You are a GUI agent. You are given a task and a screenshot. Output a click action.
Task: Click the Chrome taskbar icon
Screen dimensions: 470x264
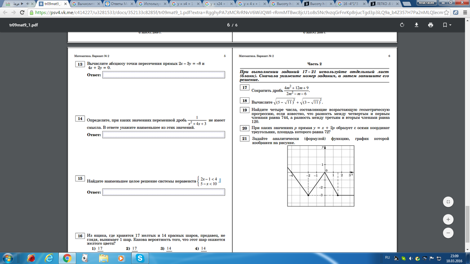(x=67, y=258)
